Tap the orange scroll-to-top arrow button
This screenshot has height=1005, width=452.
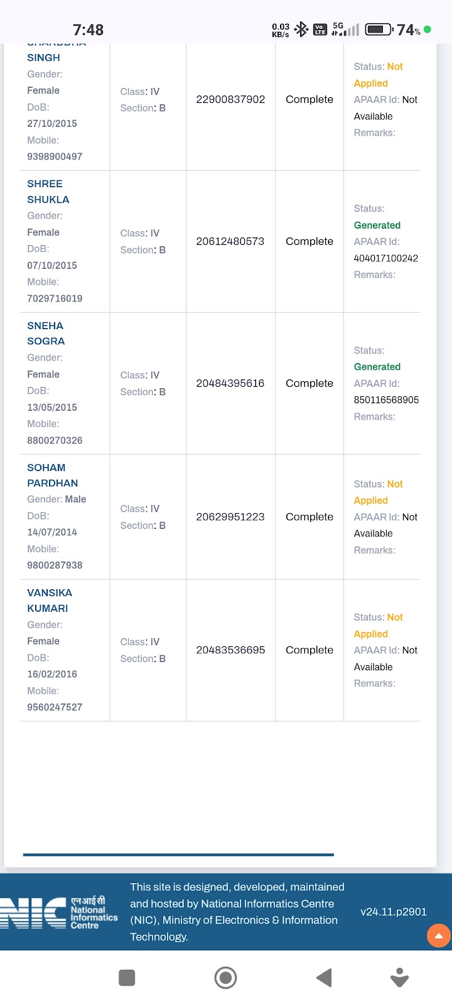click(439, 936)
